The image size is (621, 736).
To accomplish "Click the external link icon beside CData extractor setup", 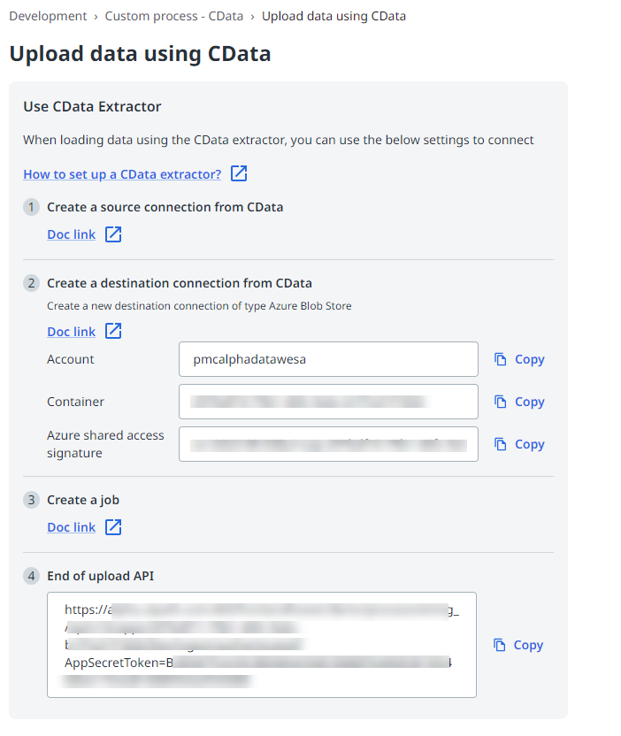I will (x=239, y=173).
